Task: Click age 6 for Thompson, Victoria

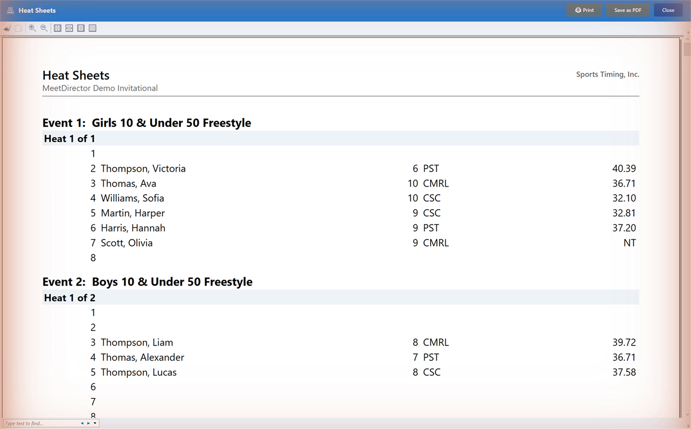Action: click(x=416, y=169)
